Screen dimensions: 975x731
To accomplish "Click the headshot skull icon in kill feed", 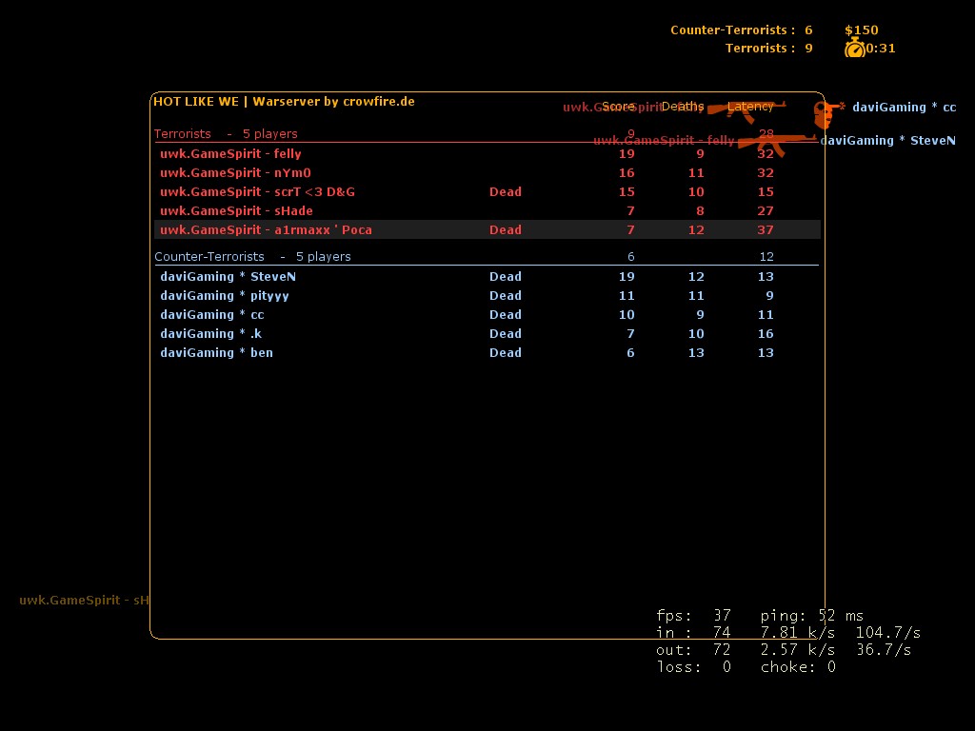I will point(825,115).
